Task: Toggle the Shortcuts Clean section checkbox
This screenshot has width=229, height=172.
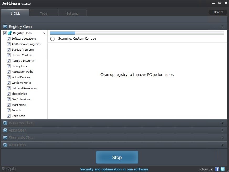Action: coord(5,138)
